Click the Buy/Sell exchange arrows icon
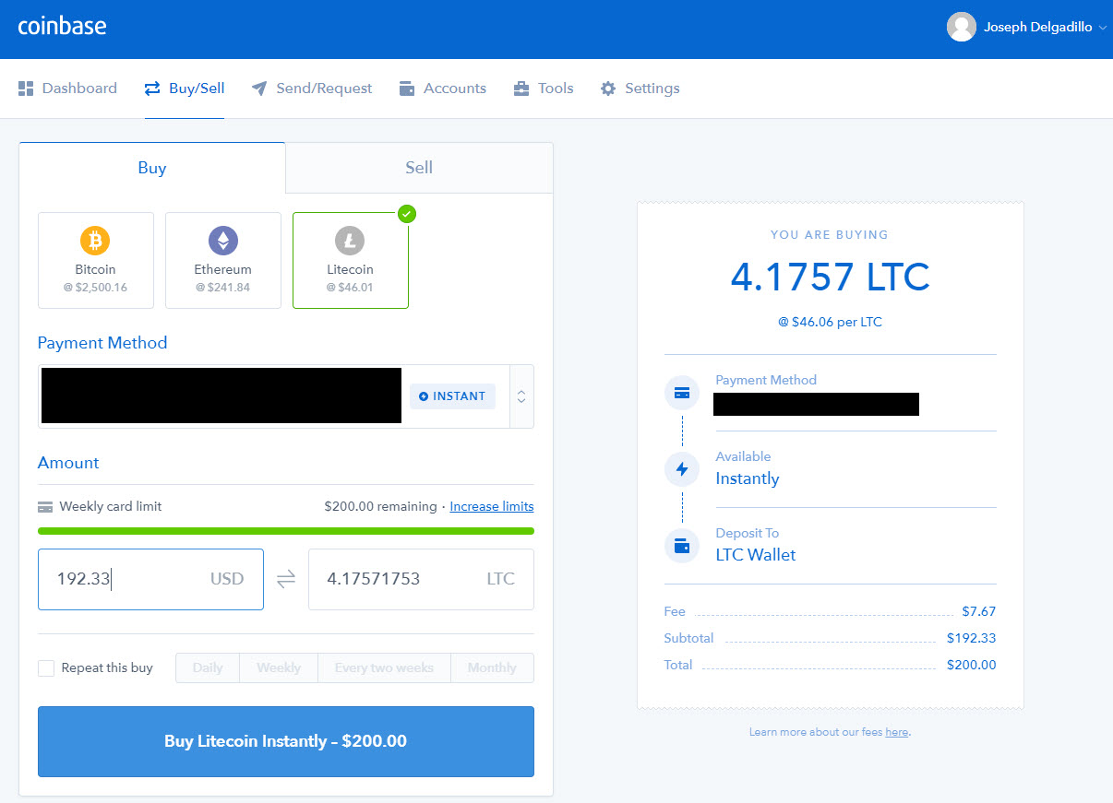1113x803 pixels. (x=152, y=89)
